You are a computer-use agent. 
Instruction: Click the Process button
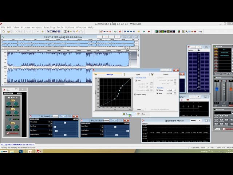click(x=129, y=114)
